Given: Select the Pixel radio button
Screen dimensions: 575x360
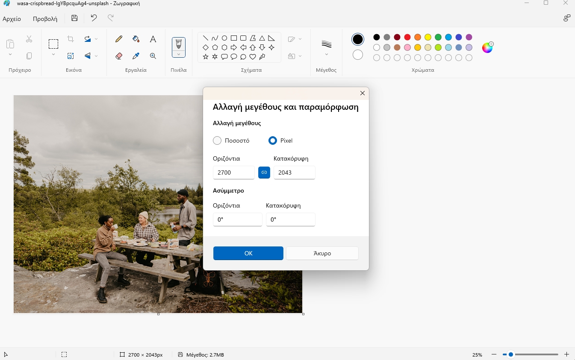Looking at the screenshot, I should (x=272, y=140).
